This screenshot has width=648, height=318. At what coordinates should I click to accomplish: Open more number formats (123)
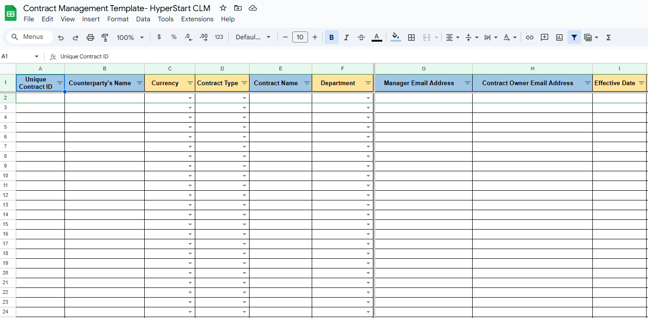(x=219, y=37)
